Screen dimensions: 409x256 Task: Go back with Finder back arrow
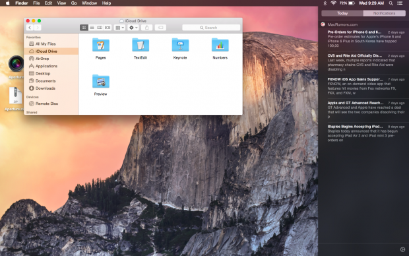tap(30, 28)
